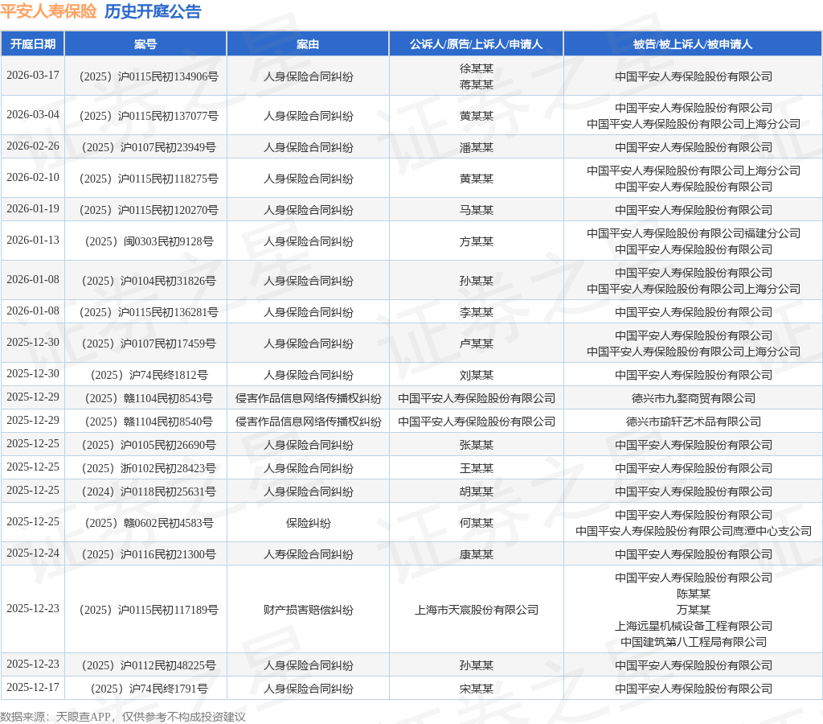This screenshot has height=724, width=823.
Task: Click plaintiff 卢某某
Action: (476, 343)
